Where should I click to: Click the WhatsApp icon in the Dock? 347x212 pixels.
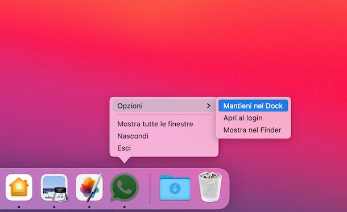pos(125,187)
